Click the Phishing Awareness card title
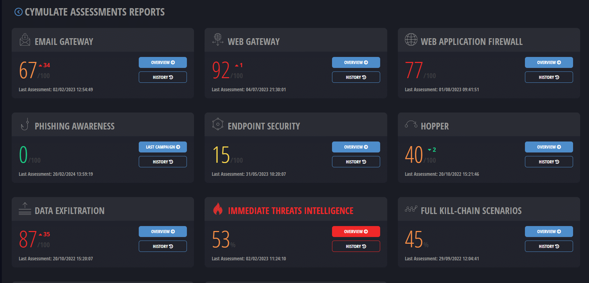This screenshot has height=283, width=589. click(75, 126)
